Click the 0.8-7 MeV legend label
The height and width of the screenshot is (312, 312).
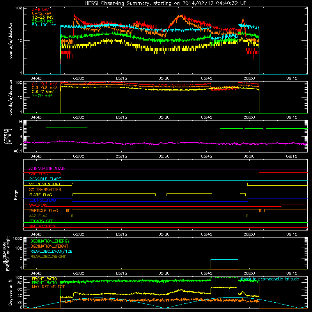(43, 92)
